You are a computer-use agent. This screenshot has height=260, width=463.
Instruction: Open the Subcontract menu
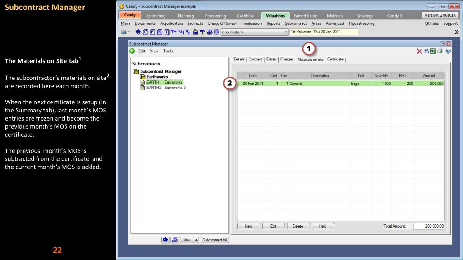[x=296, y=23]
